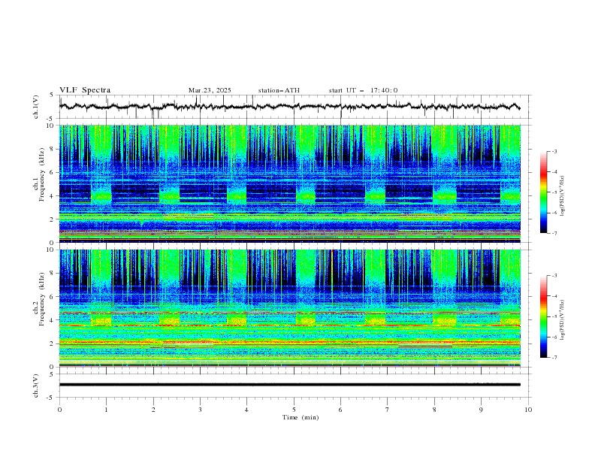Click the time axis tick label "1"
595x460 pixels.
click(106, 410)
